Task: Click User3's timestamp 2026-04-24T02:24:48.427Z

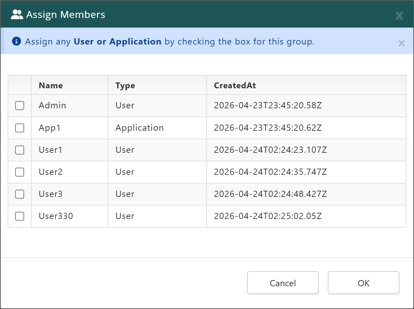Action: pyautogui.click(x=270, y=194)
